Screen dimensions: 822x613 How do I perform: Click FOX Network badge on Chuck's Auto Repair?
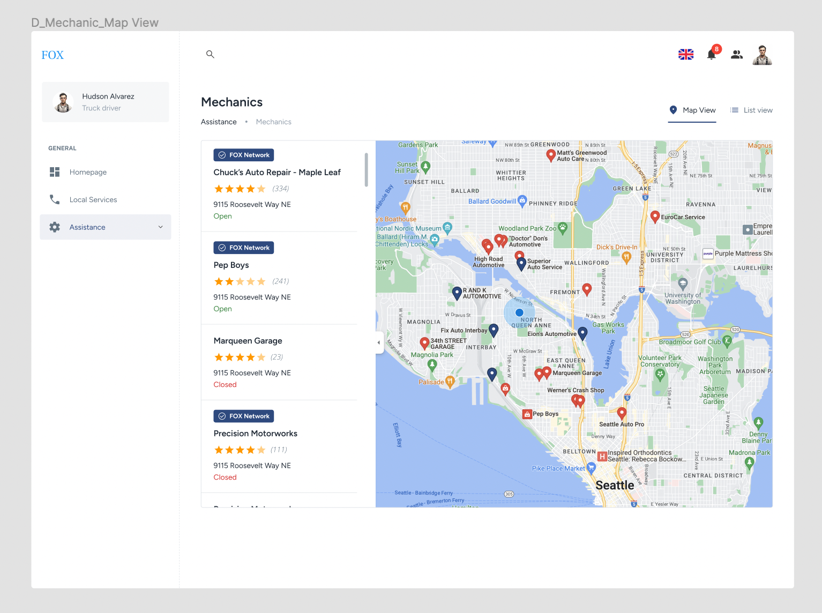[x=244, y=155]
